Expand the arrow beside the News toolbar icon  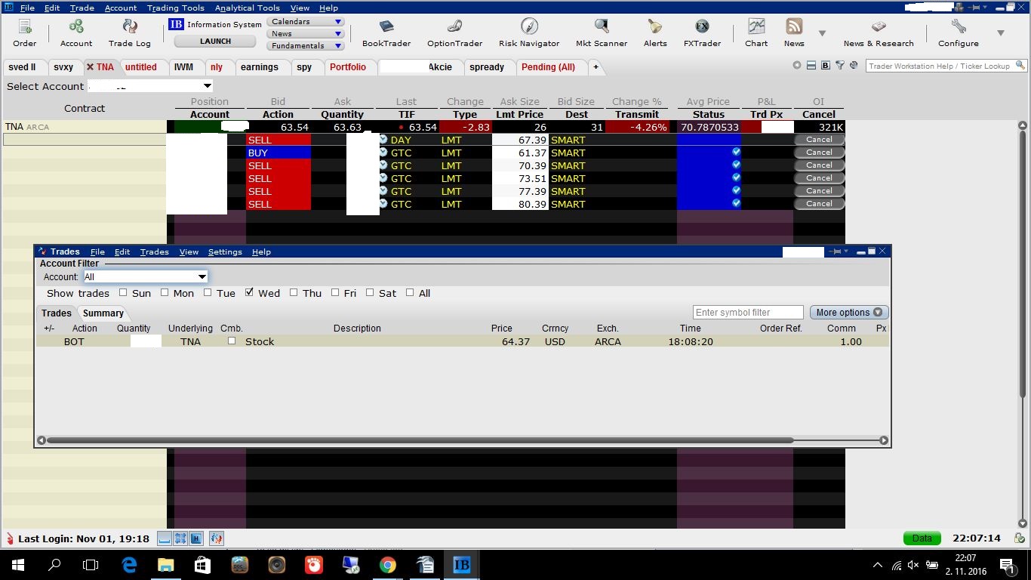(822, 33)
